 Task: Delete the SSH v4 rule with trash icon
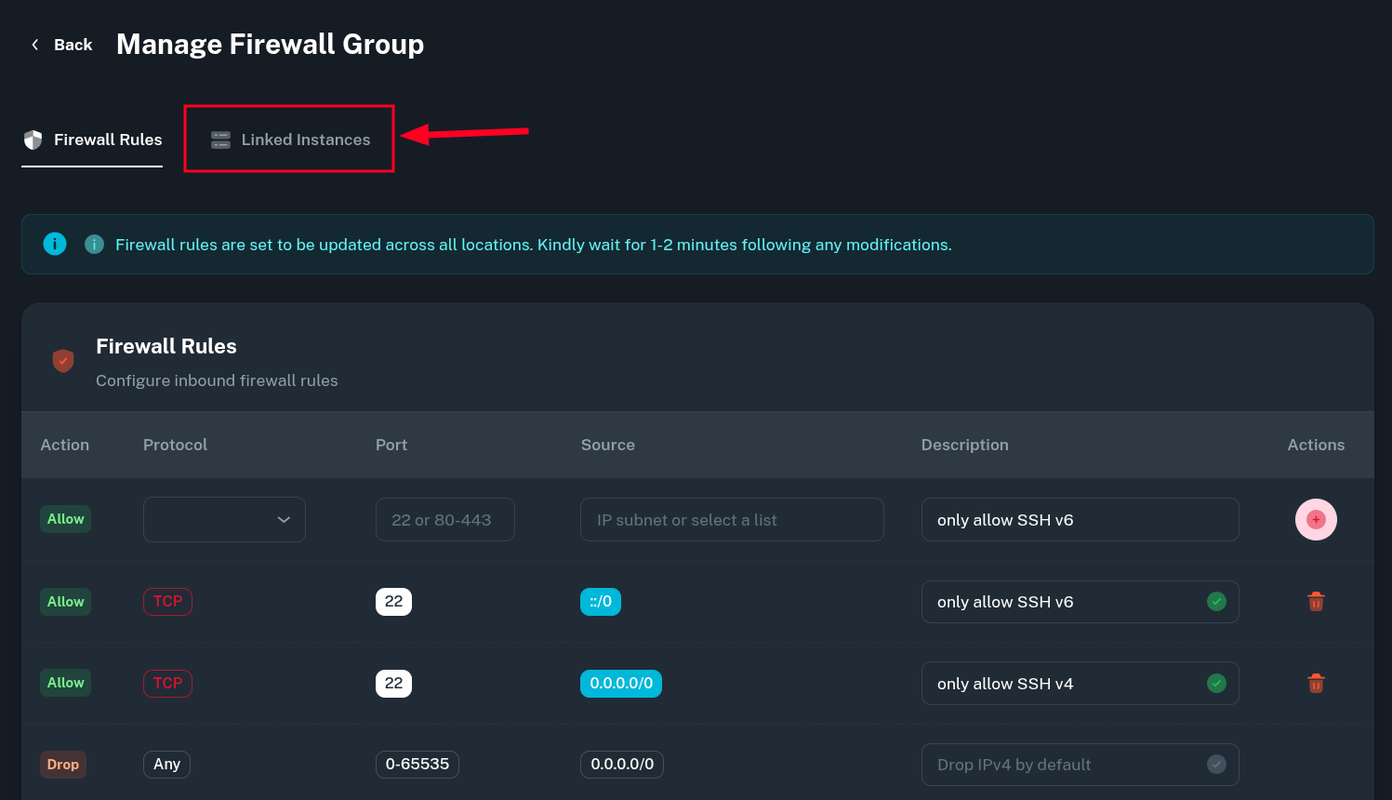coord(1316,684)
